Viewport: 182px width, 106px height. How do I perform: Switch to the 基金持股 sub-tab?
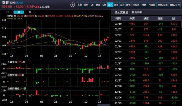(x=137, y=12)
